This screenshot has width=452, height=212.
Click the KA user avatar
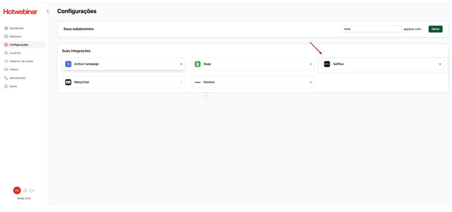(x=17, y=190)
